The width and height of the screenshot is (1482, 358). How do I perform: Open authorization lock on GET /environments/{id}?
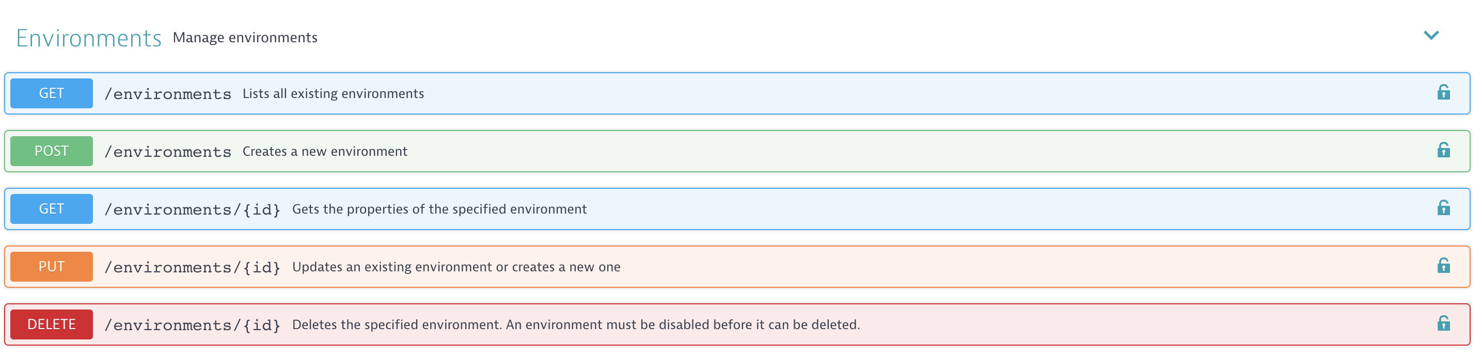[1443, 208]
